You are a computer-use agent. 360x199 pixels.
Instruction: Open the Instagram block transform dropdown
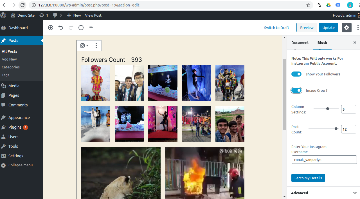tap(84, 46)
